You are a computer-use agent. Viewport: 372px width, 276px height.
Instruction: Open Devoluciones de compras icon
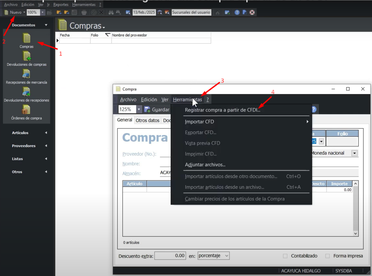pyautogui.click(x=27, y=56)
